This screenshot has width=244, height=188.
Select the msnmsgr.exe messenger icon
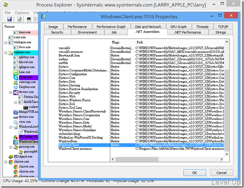pyautogui.click(x=16, y=82)
